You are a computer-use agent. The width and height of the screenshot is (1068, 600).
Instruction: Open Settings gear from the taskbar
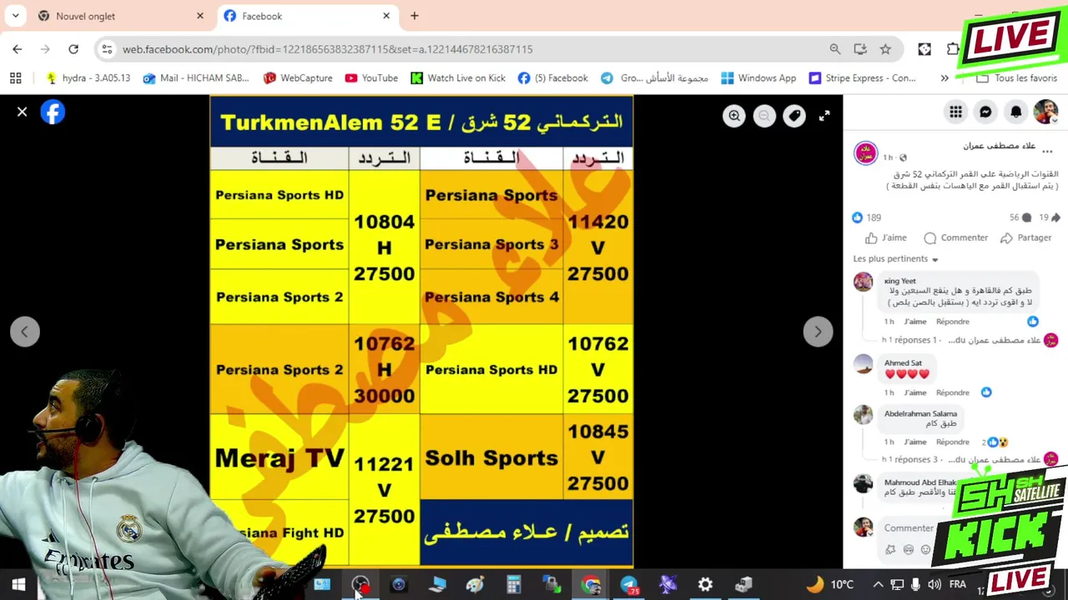click(705, 584)
